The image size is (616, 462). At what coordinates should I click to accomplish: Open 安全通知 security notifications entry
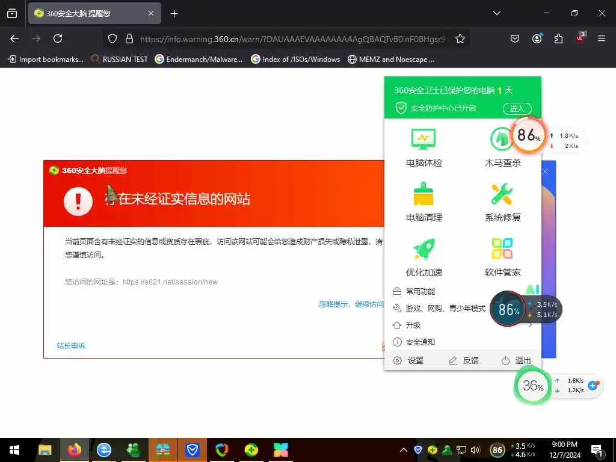[414, 342]
